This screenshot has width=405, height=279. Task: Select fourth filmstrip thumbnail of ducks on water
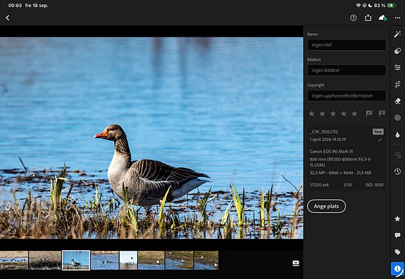click(x=105, y=261)
